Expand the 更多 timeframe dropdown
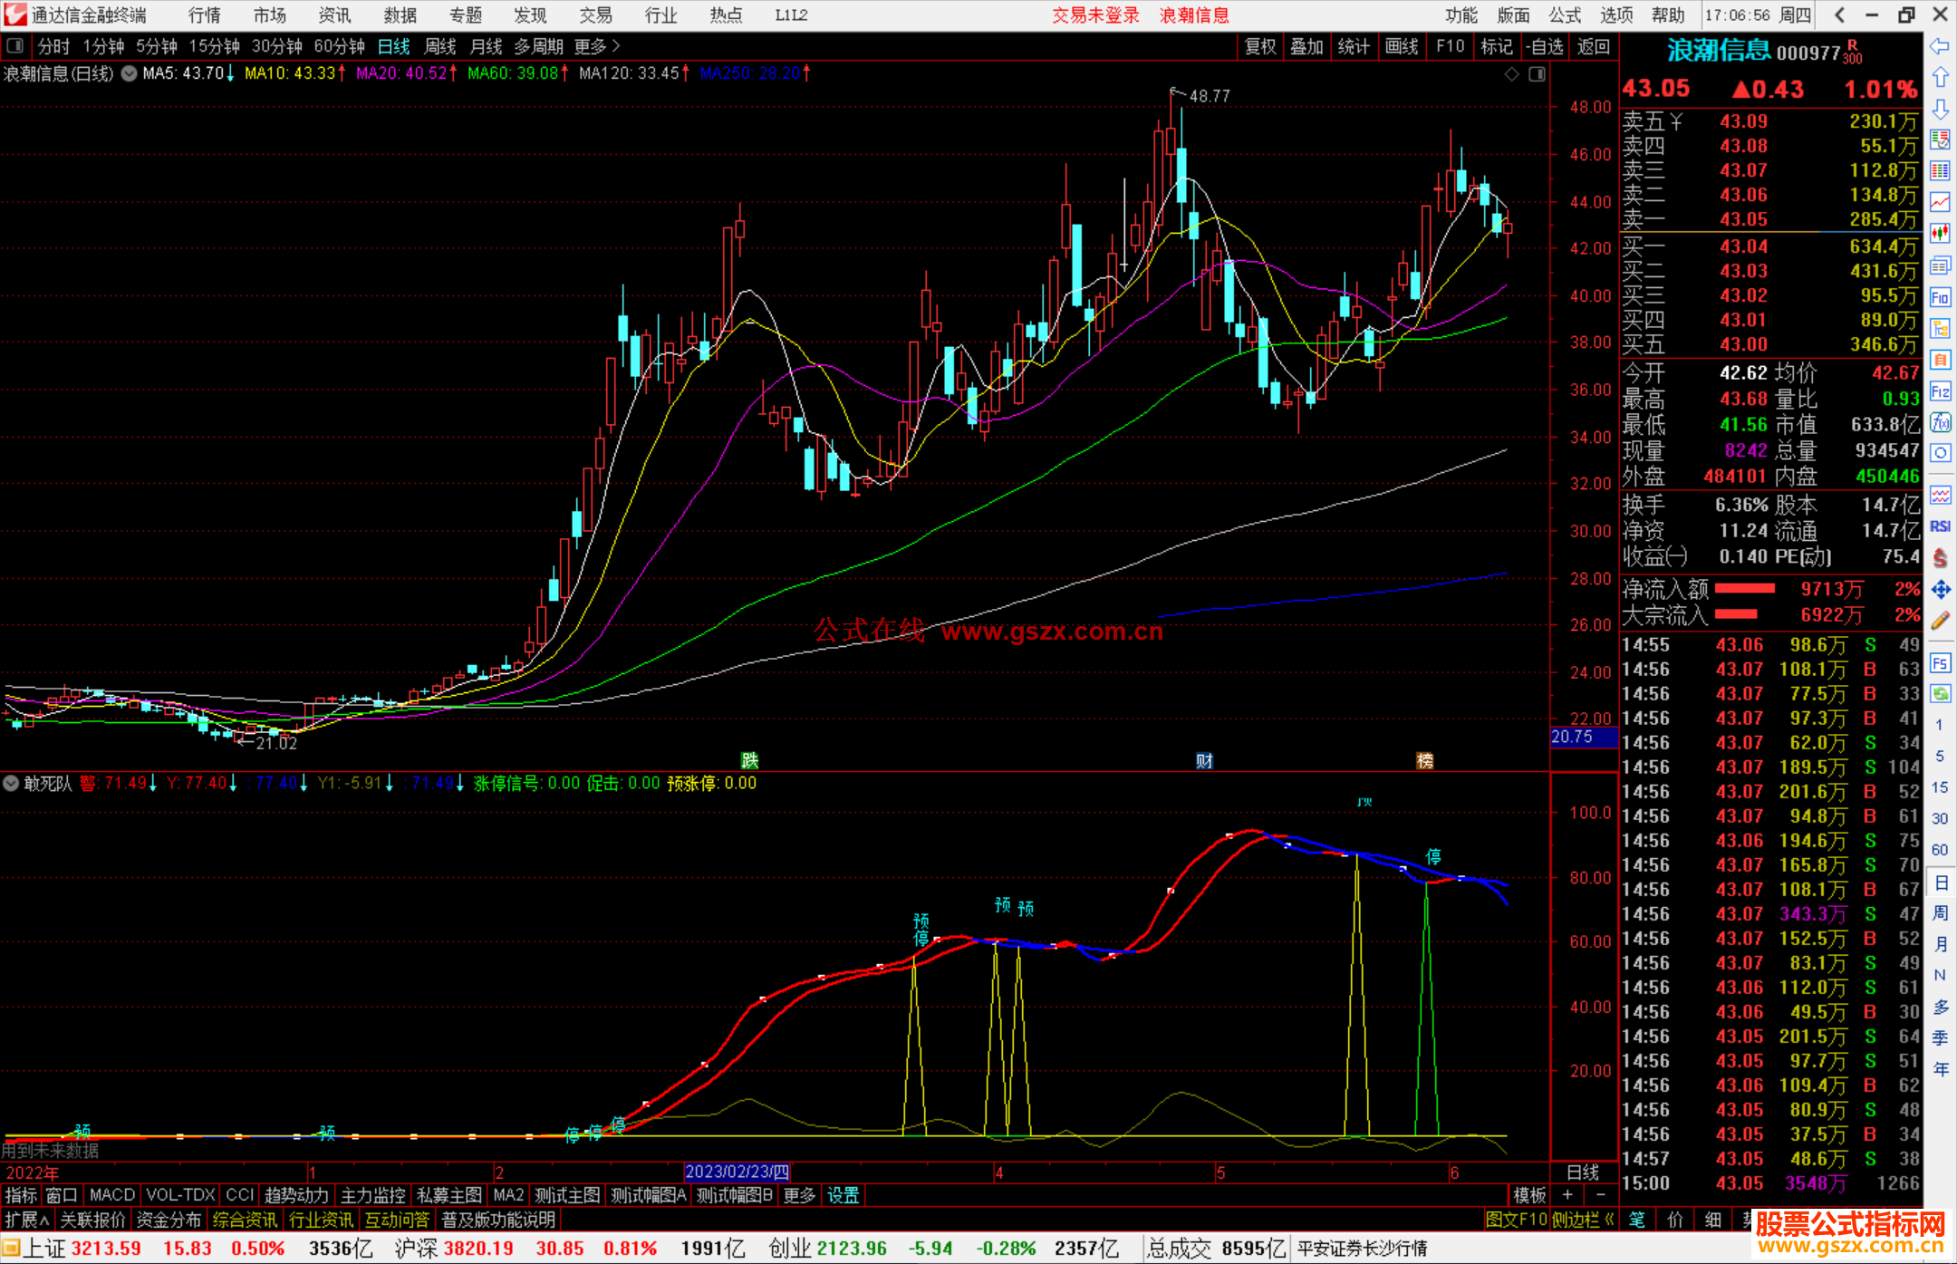Screen dimensions: 1957x1264 (x=597, y=46)
